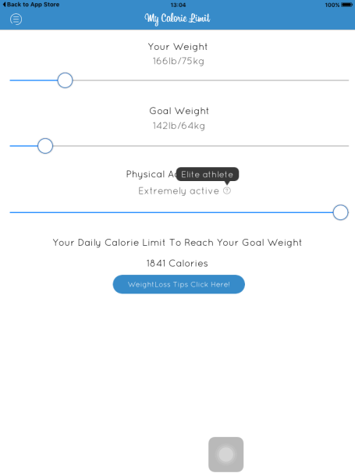Tap the AssistiveTouch floating button

[x=226, y=454]
